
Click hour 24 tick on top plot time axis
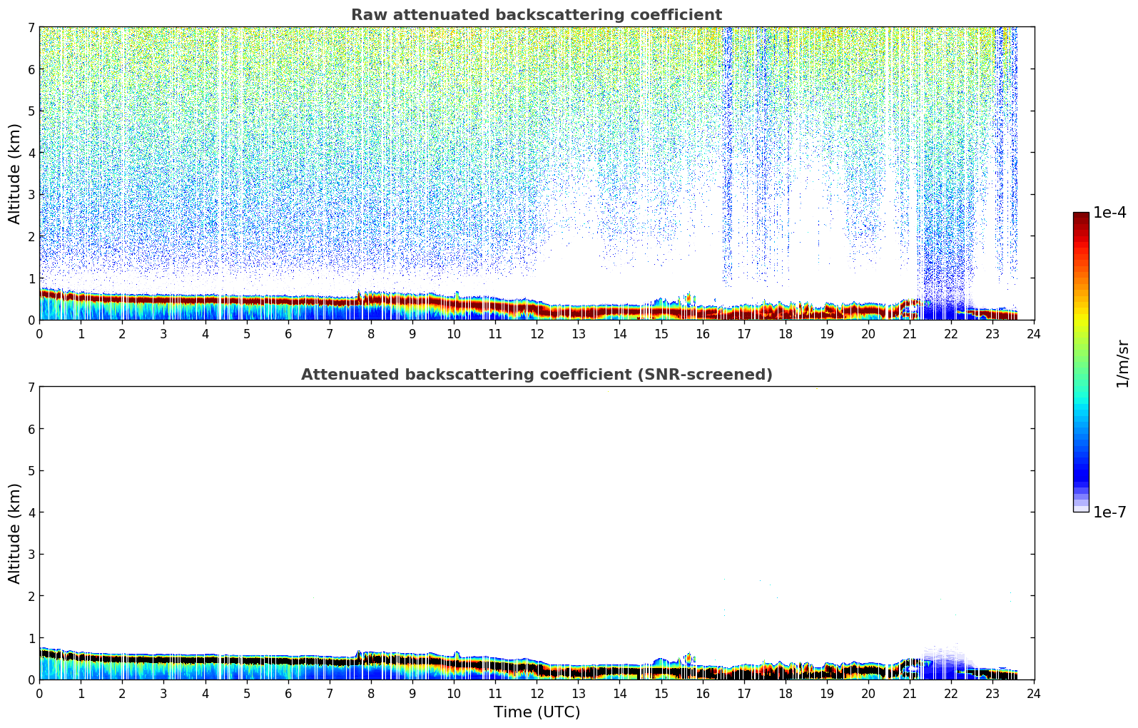pos(1034,333)
